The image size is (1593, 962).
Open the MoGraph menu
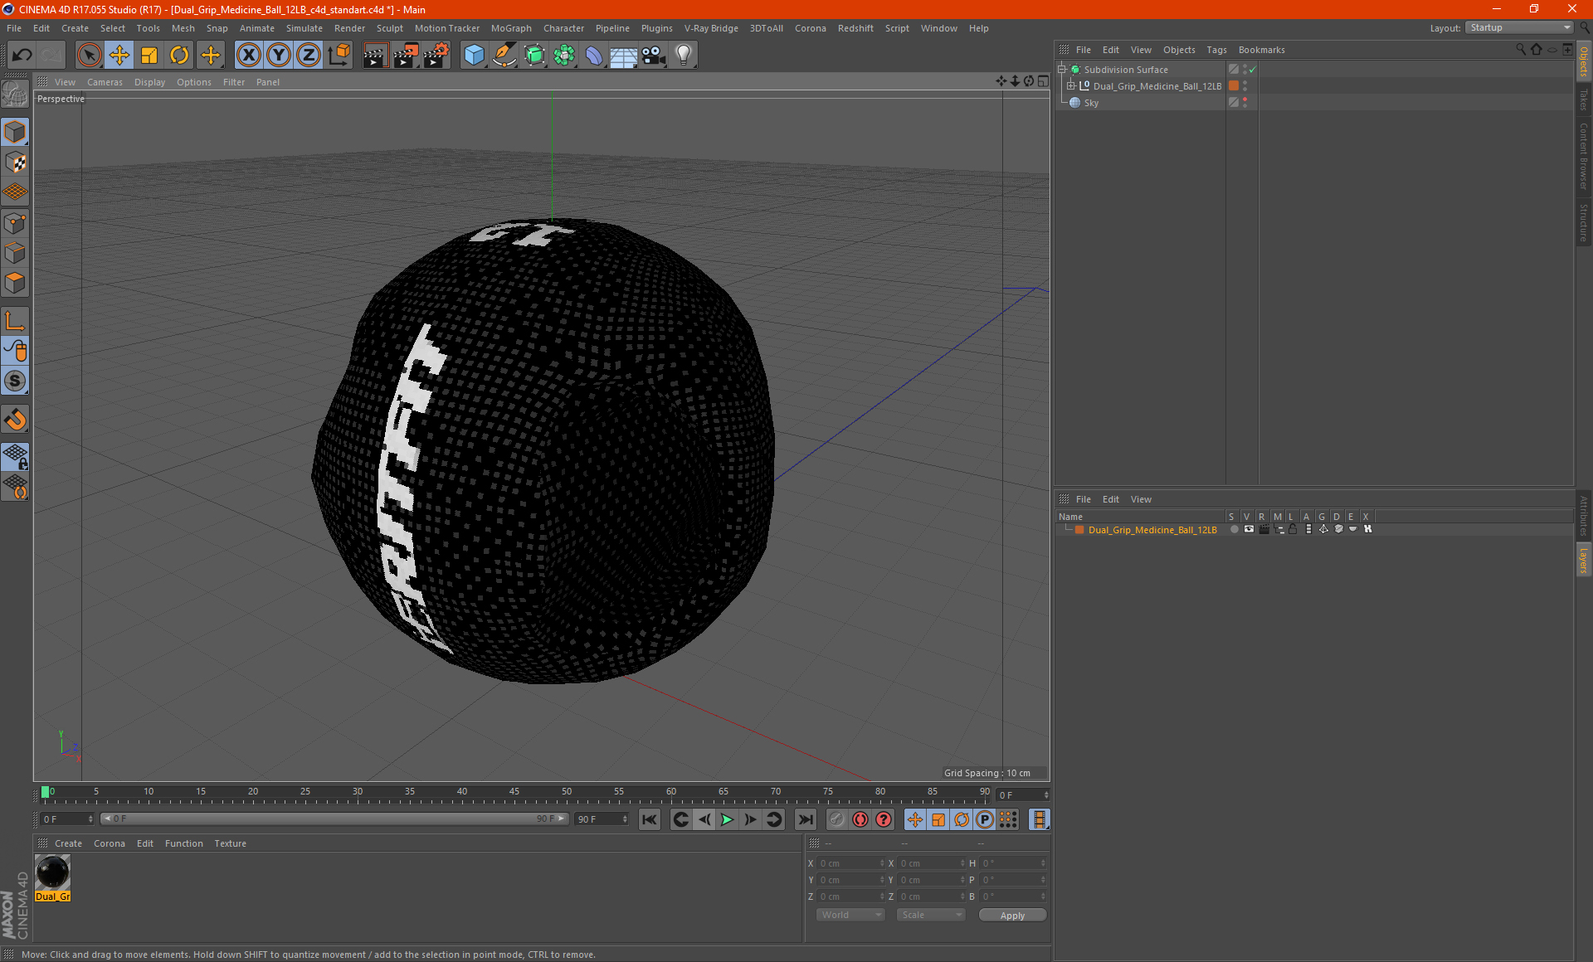coord(511,28)
